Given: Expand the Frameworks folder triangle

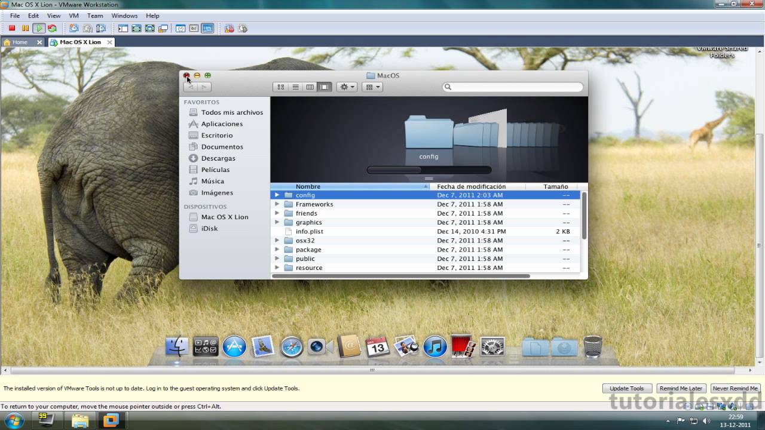Looking at the screenshot, I should [277, 204].
